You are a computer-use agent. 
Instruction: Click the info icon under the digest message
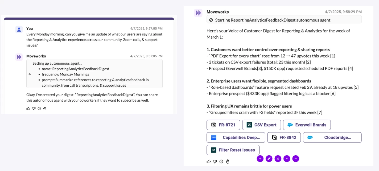(221, 161)
